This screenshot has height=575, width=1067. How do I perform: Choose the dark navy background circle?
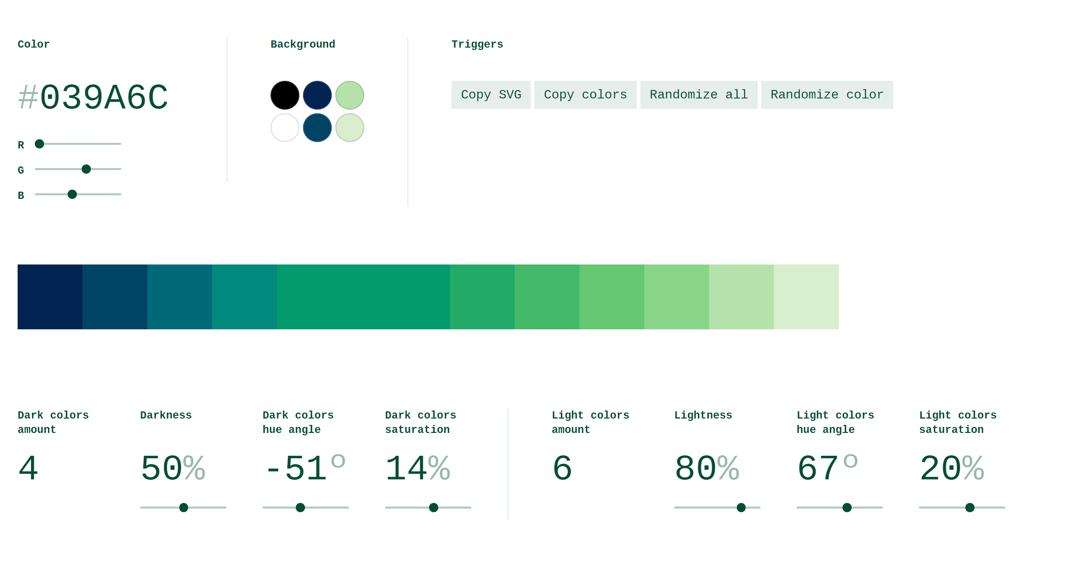[317, 95]
